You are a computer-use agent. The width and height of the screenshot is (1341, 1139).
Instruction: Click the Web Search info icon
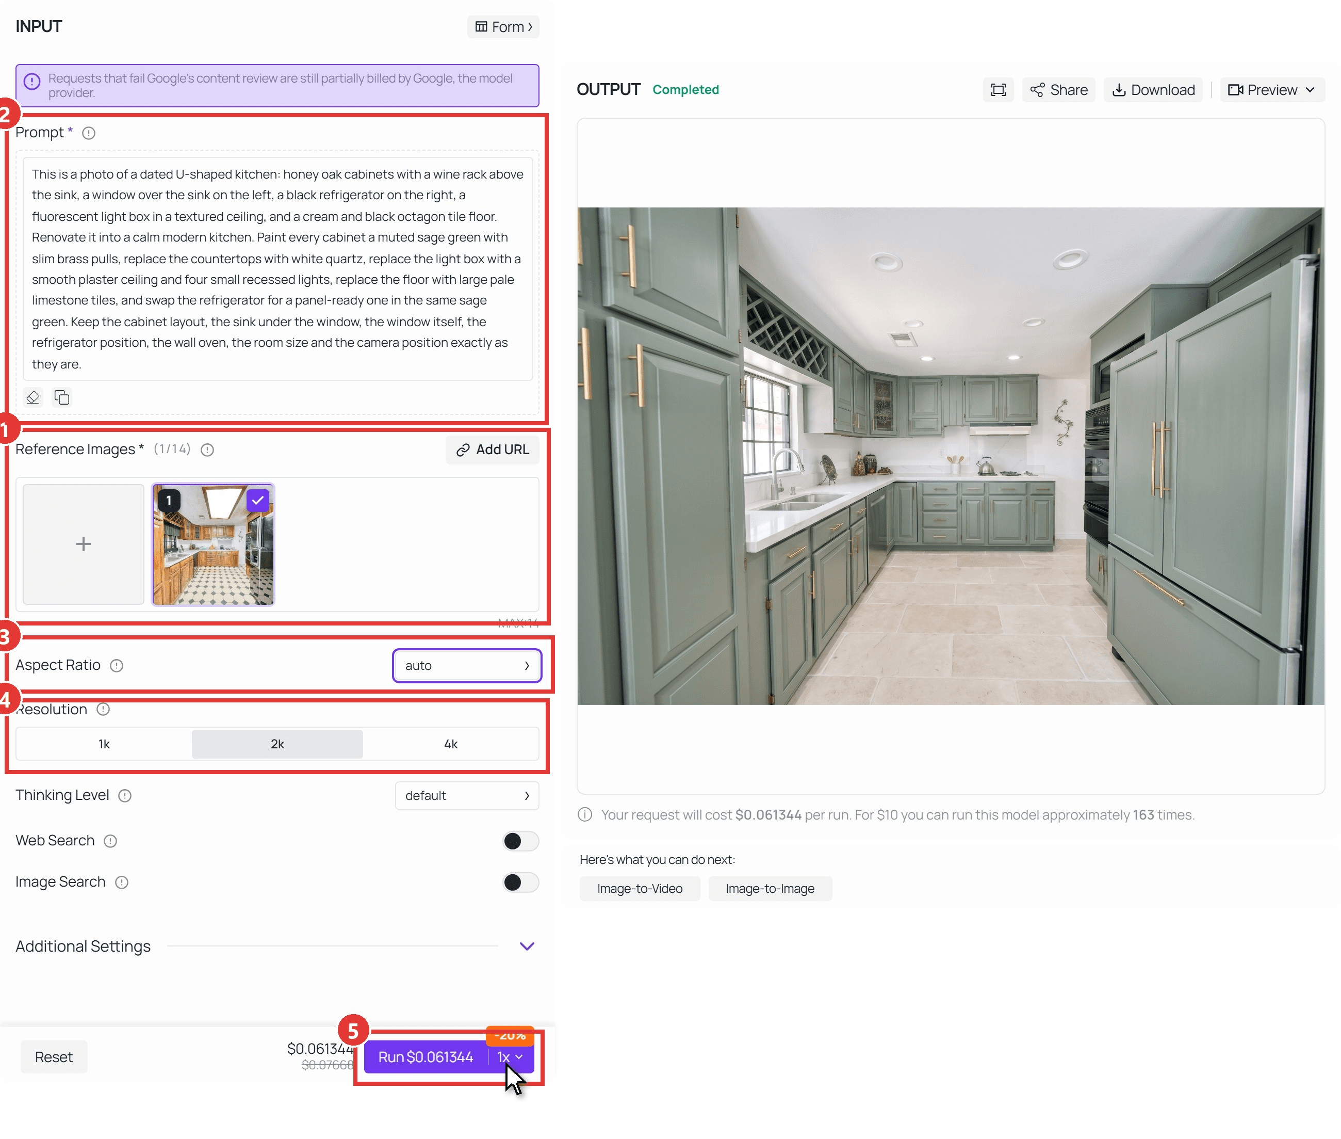coord(110,841)
